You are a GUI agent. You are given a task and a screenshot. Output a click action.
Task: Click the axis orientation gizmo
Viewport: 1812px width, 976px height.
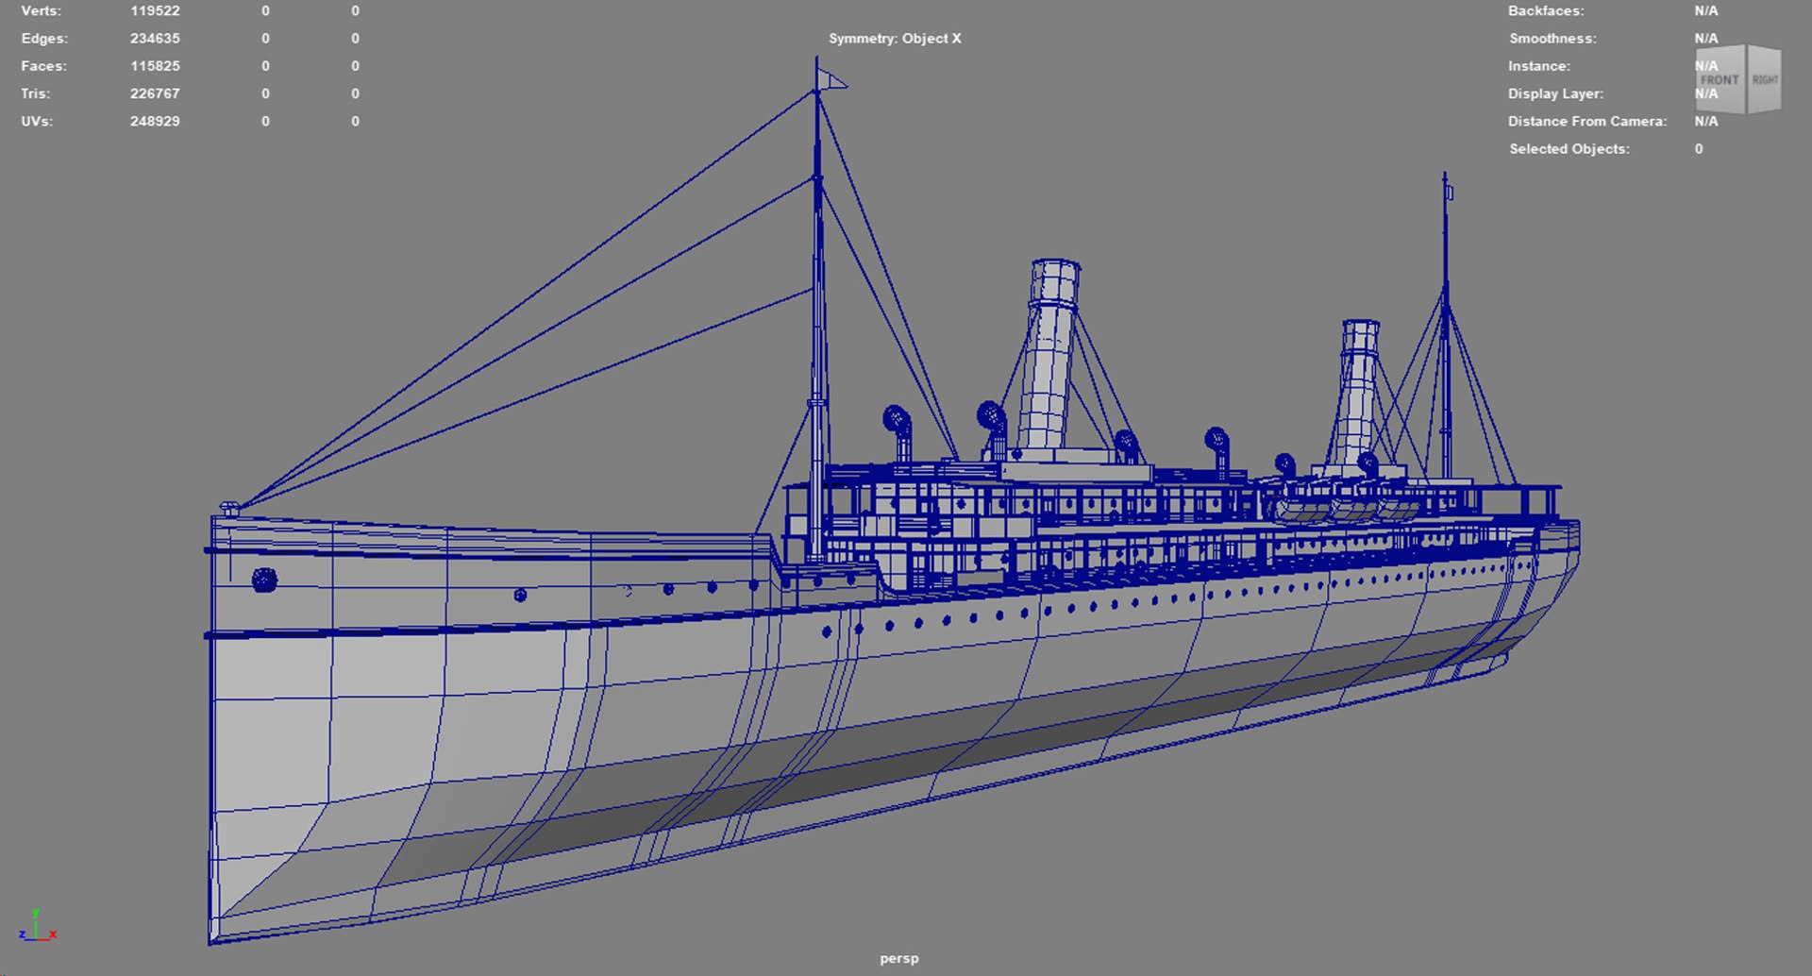pos(37,927)
